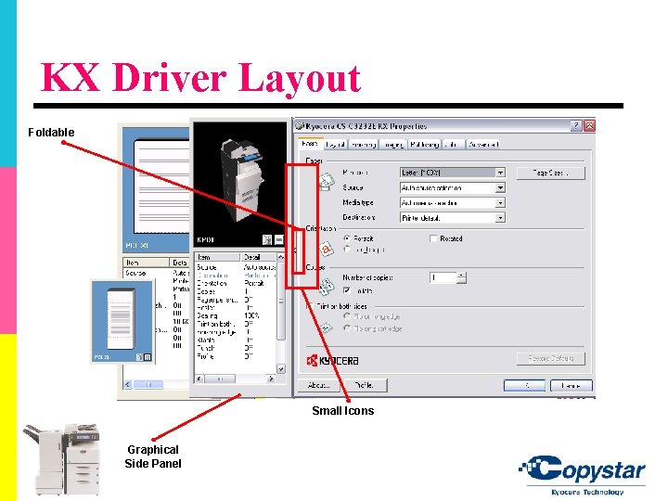Click right arrow of side panel horizontal scrollbar

pyautogui.click(x=271, y=379)
